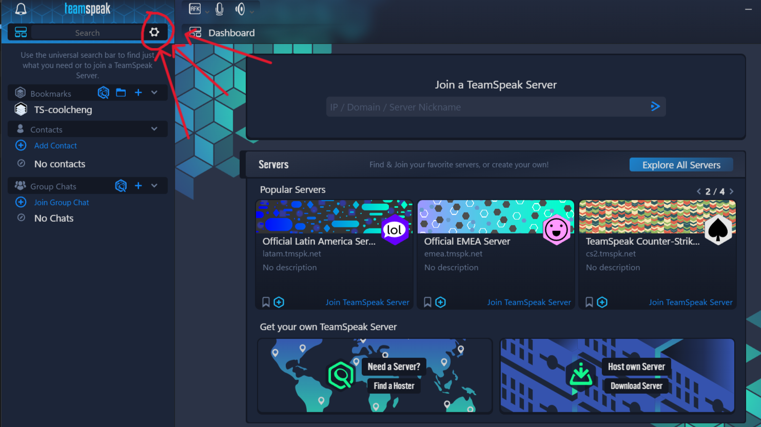The width and height of the screenshot is (761, 427).
Task: Click the green hoster search hexagon icon
Action: pyautogui.click(x=341, y=375)
